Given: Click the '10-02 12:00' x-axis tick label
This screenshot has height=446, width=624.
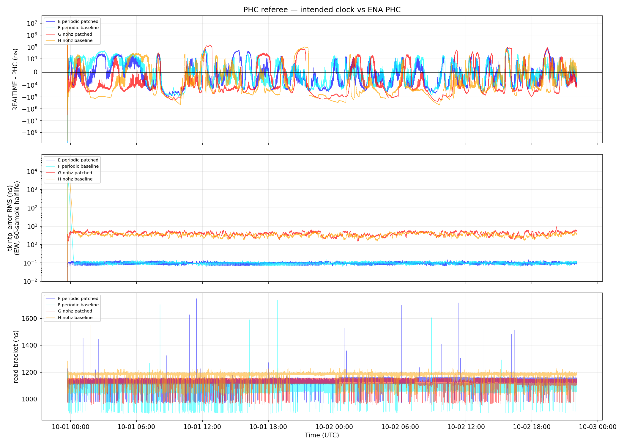Looking at the screenshot, I should click(466, 427).
